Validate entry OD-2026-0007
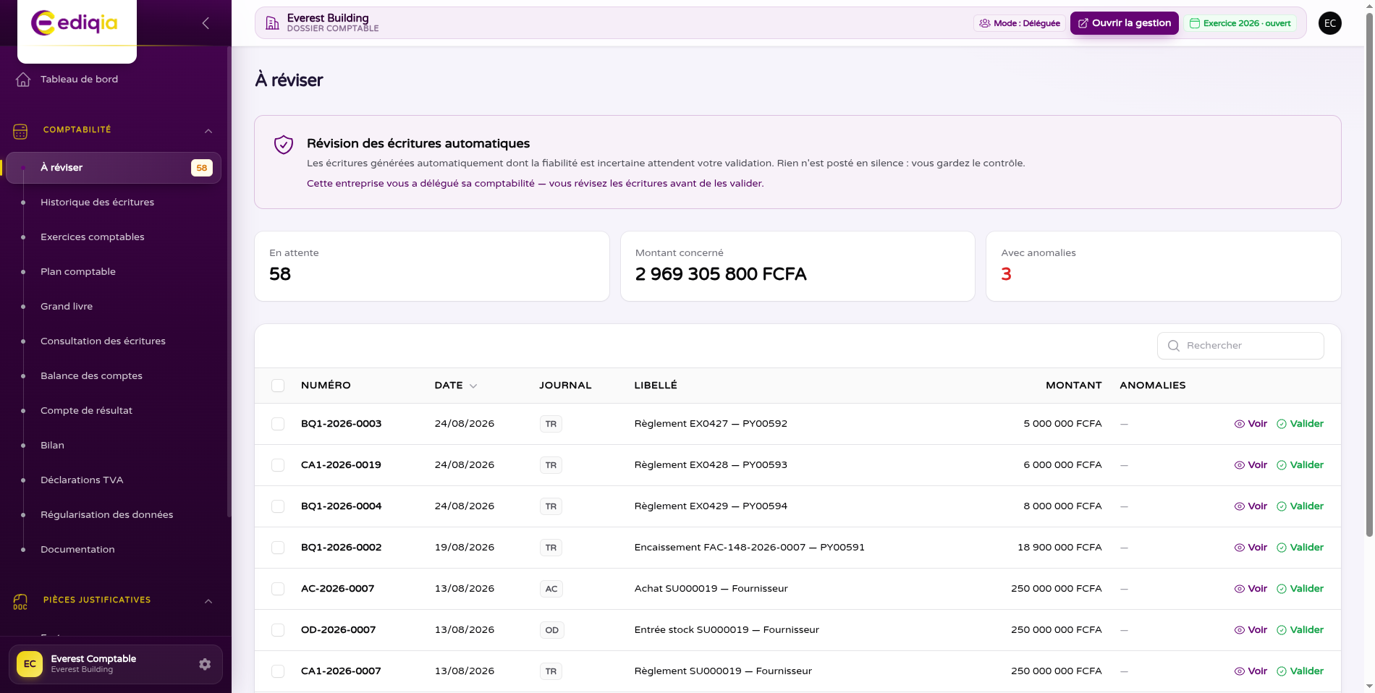Image resolution: width=1375 pixels, height=693 pixels. [x=1300, y=630]
